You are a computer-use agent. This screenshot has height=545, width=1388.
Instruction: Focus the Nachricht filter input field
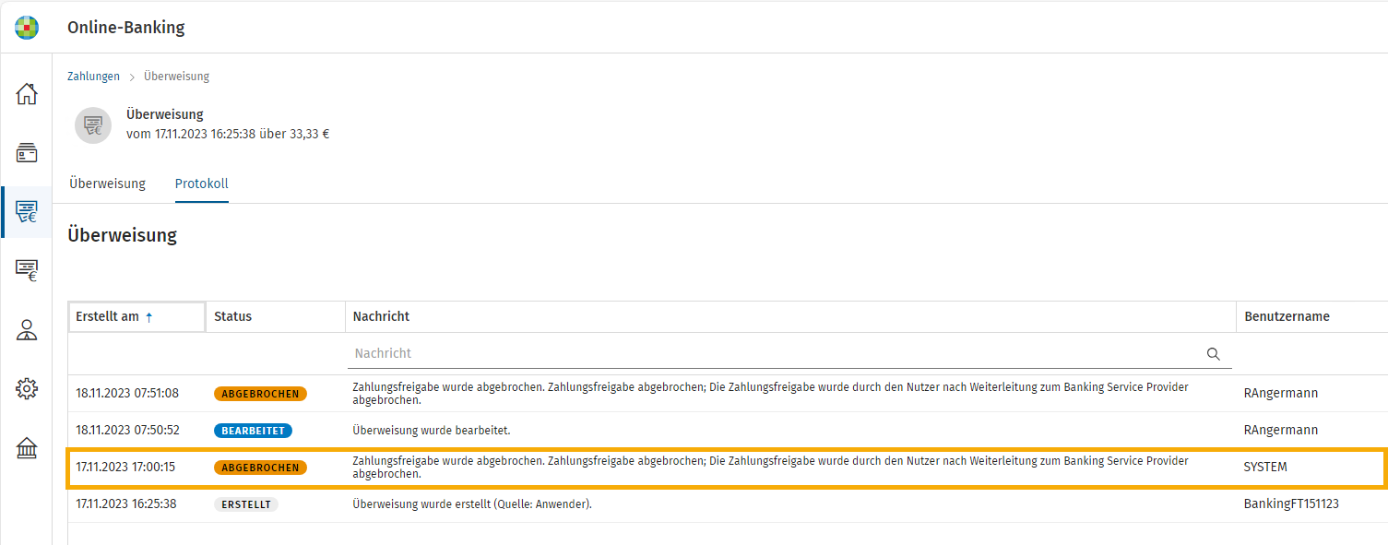click(x=790, y=353)
